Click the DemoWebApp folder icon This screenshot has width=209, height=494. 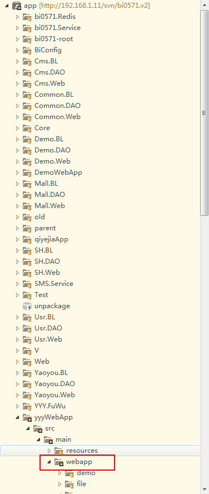pyautogui.click(x=27, y=172)
